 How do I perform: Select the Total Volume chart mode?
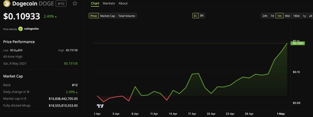(x=127, y=16)
